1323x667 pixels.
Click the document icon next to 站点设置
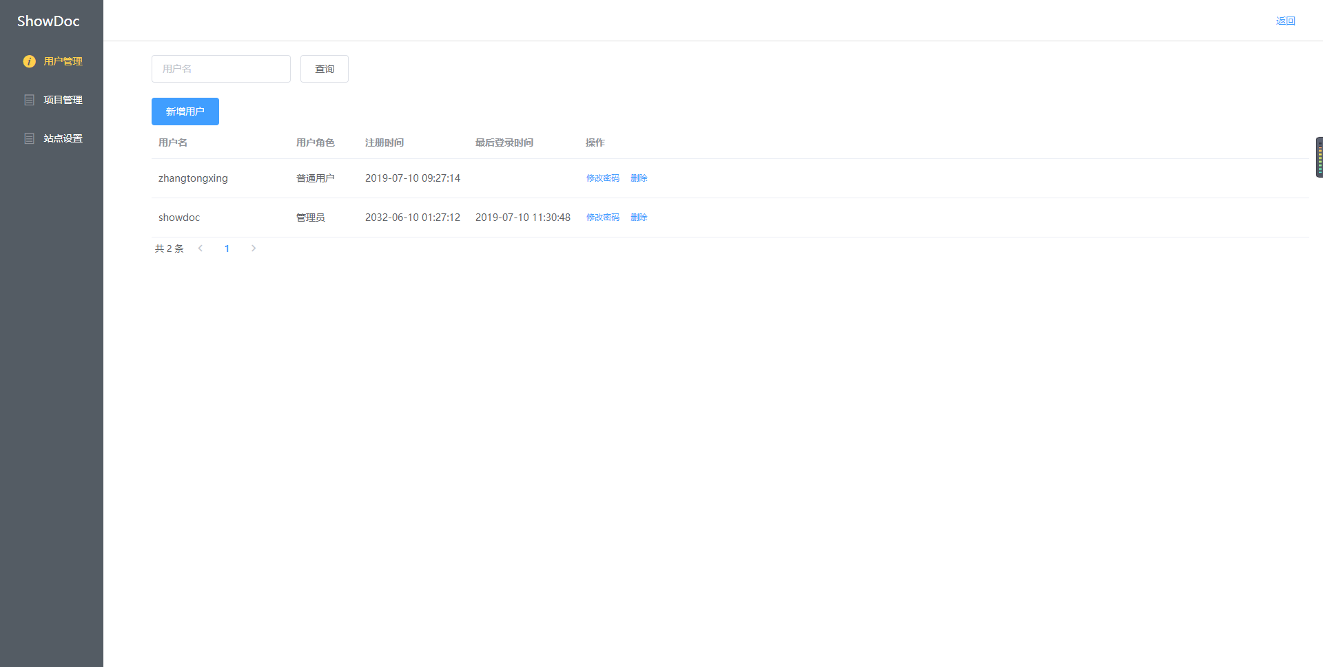(29, 138)
